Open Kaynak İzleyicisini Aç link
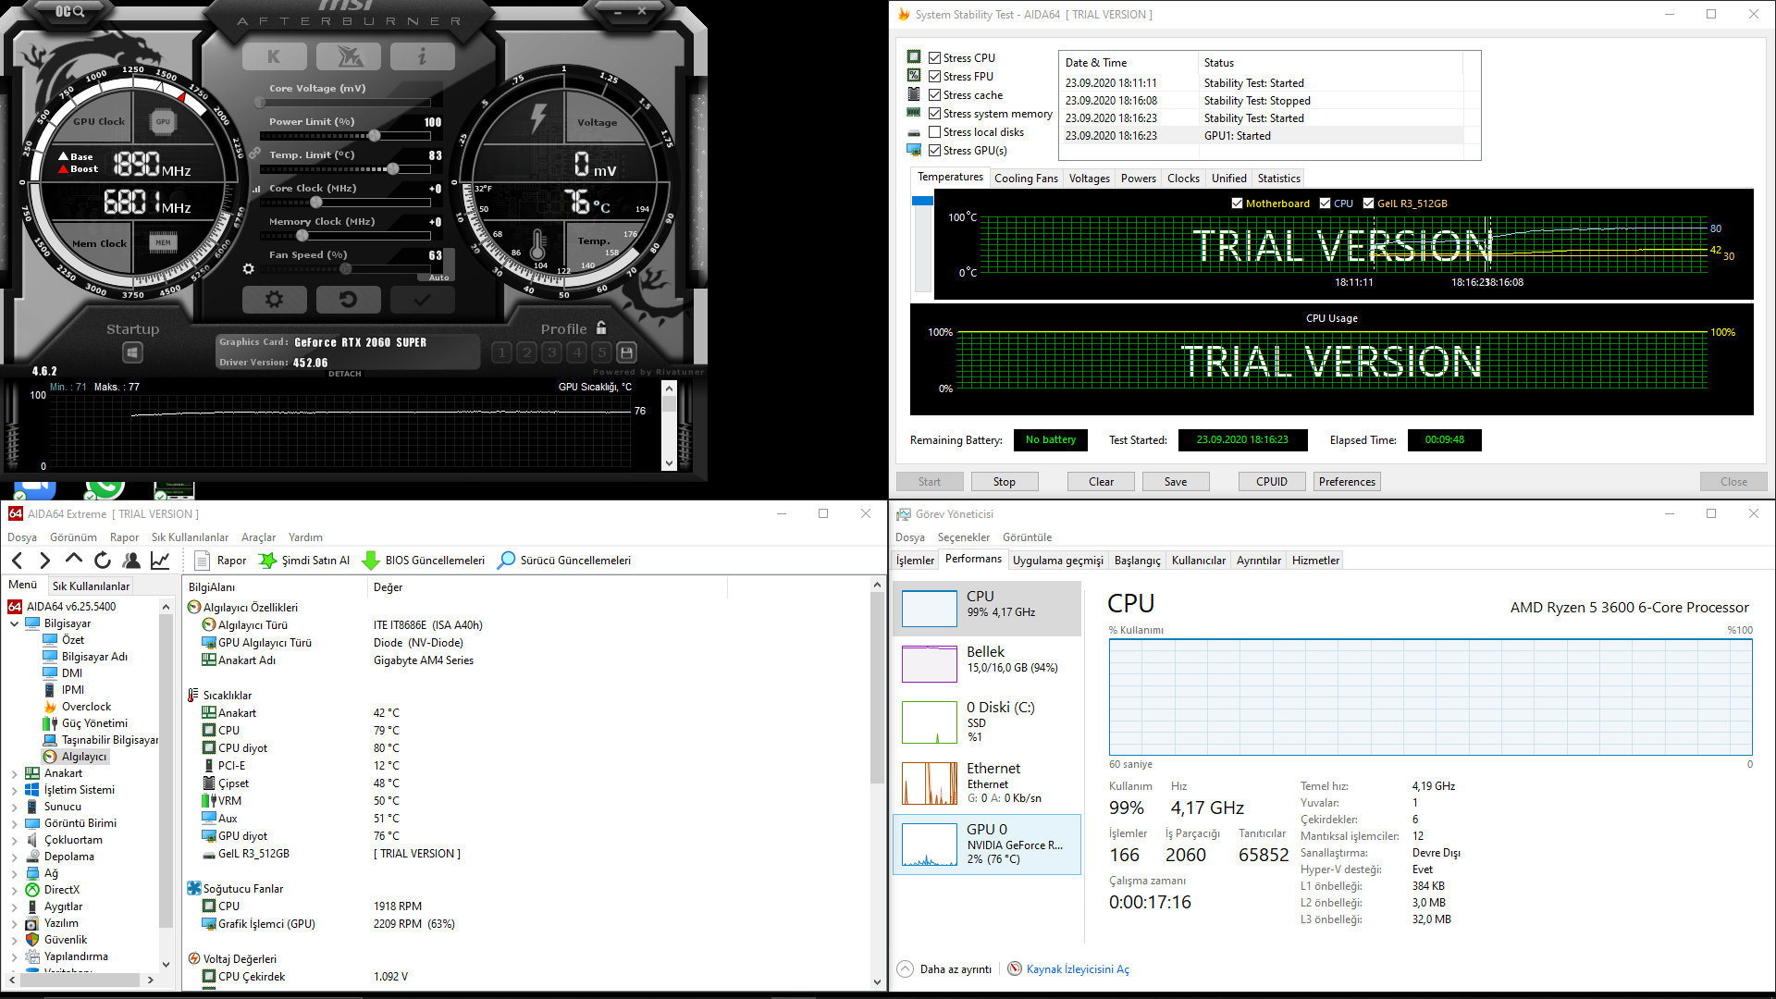The image size is (1776, 999). 1077,969
